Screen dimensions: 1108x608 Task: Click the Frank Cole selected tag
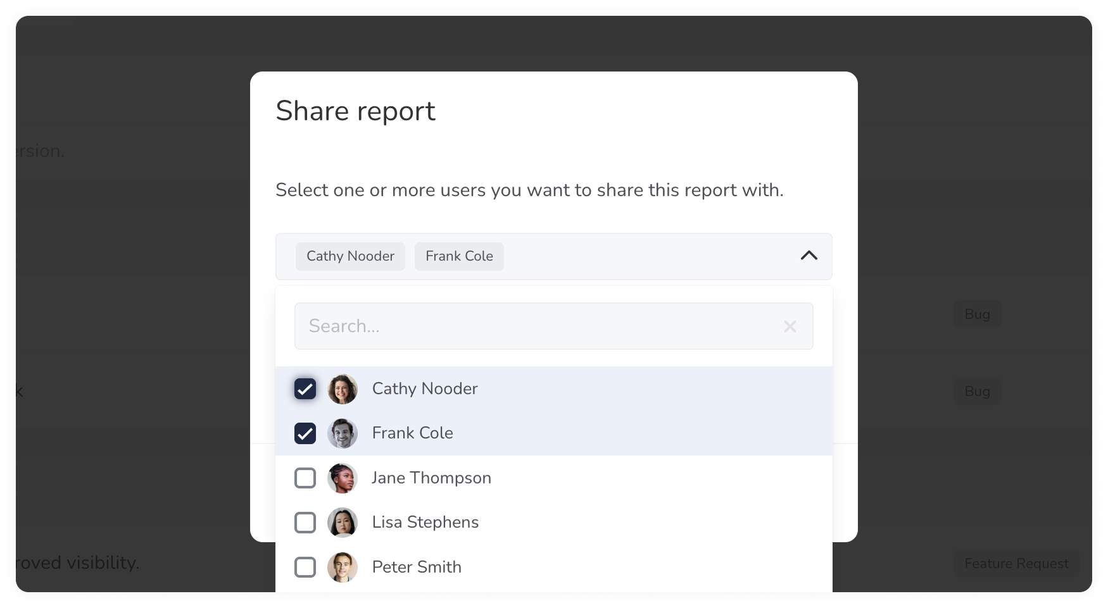pyautogui.click(x=459, y=256)
